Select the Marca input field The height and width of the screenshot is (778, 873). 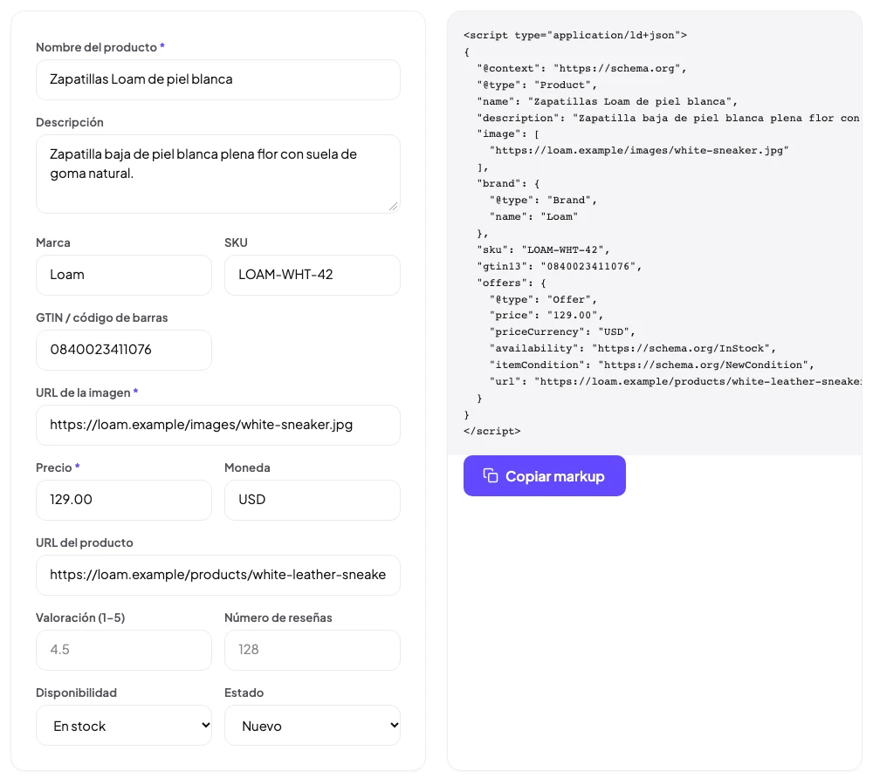click(124, 275)
